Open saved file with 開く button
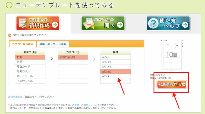This screenshot has width=205, height=114. tap(103, 24)
